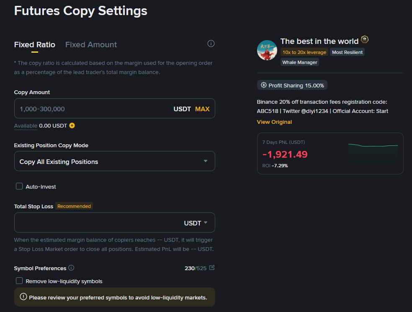Open the stop loss USDT currency dropdown

tap(196, 222)
